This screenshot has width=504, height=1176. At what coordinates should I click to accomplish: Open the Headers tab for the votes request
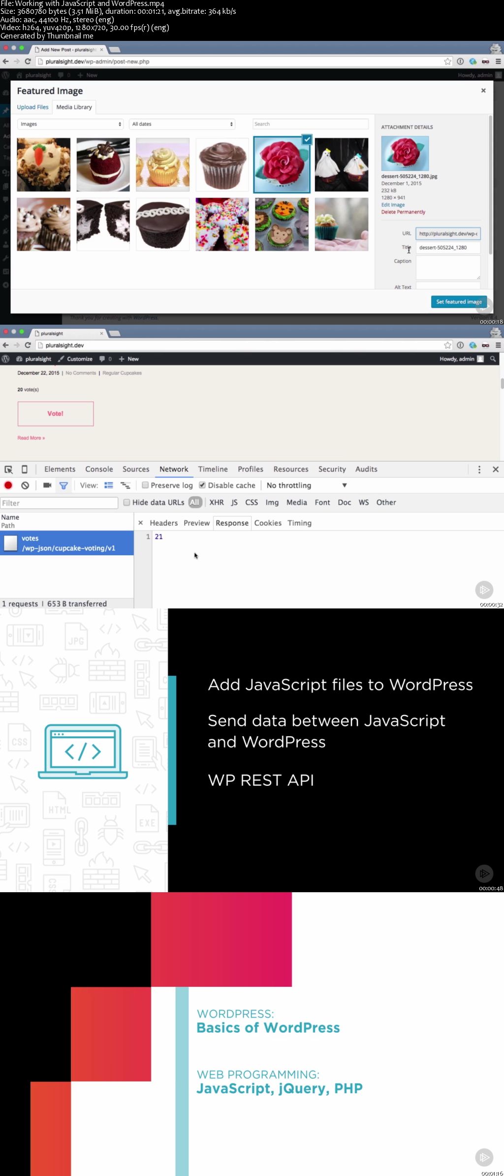(x=164, y=523)
